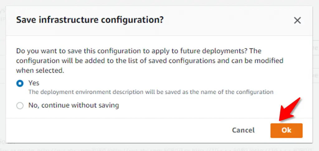Image resolution: width=319 pixels, height=151 pixels.
Task: Pick the unselected radio option for not saving
Action: [x=20, y=105]
